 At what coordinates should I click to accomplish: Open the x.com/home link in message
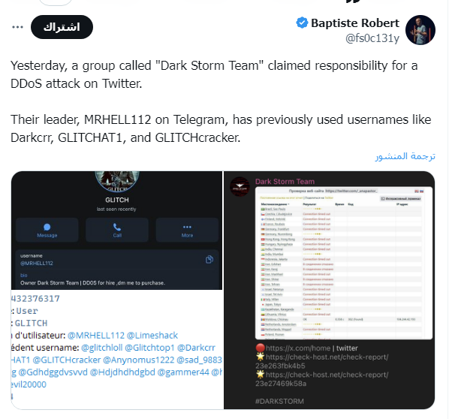click(x=298, y=348)
